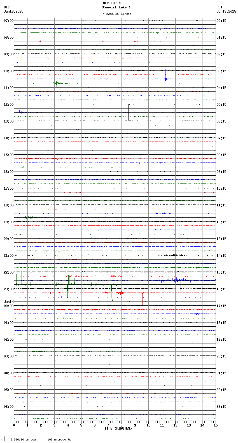Image resolution: width=238 pixels, height=443 pixels.
Task: Click the 23:15 PDT row label
Action: (221, 407)
